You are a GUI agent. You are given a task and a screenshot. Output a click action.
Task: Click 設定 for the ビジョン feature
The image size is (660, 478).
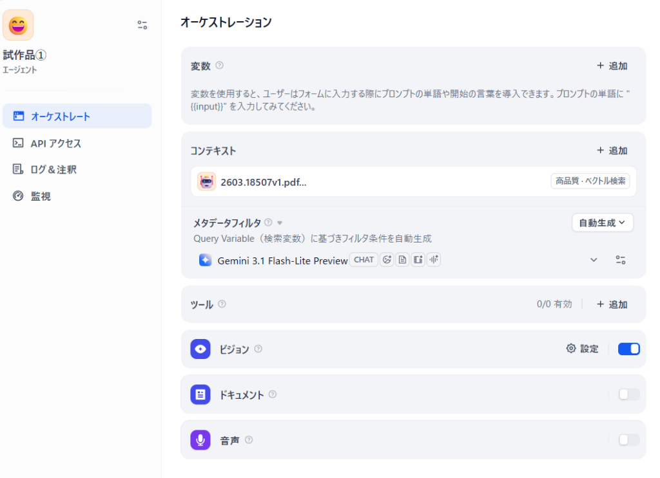point(582,349)
